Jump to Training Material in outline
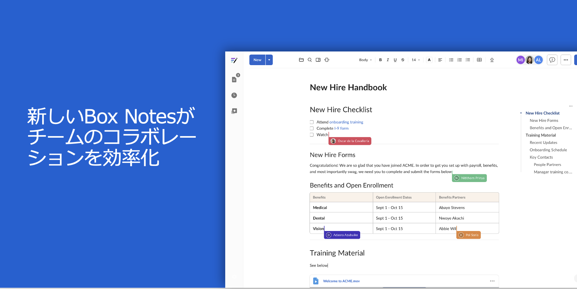This screenshot has width=577, height=289. coord(540,135)
